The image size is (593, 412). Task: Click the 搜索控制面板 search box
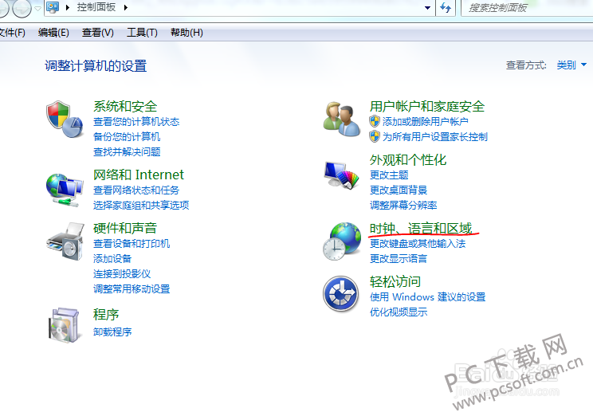tap(526, 8)
